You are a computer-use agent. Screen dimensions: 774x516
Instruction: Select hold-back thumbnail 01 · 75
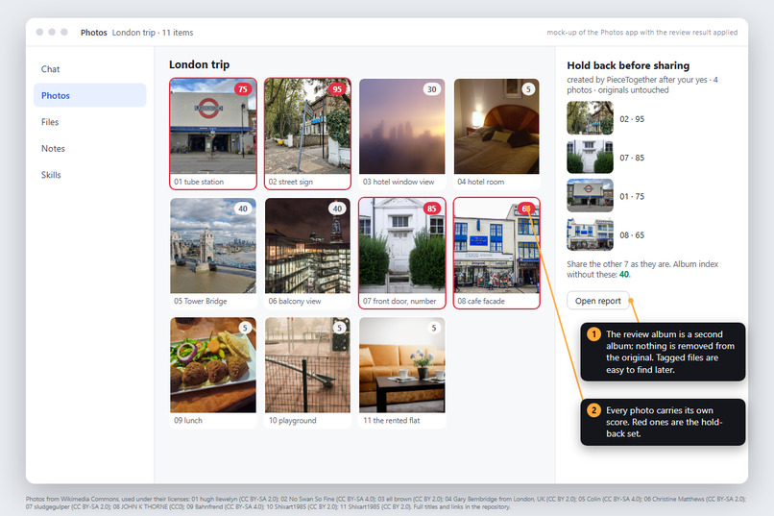(590, 195)
